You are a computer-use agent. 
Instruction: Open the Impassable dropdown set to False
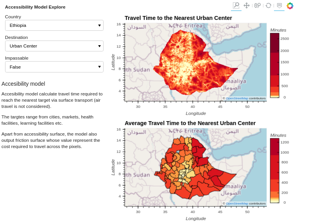click(54, 67)
